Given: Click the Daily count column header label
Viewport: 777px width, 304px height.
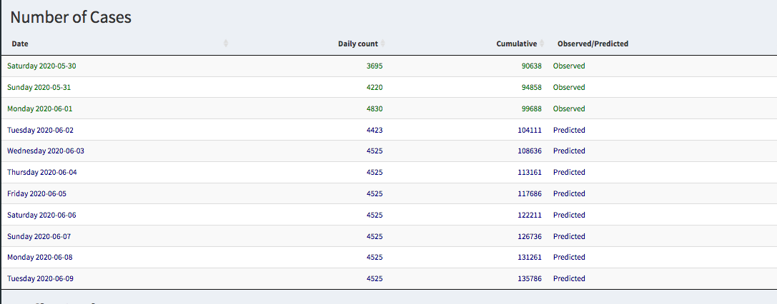Looking at the screenshot, I should 357,44.
